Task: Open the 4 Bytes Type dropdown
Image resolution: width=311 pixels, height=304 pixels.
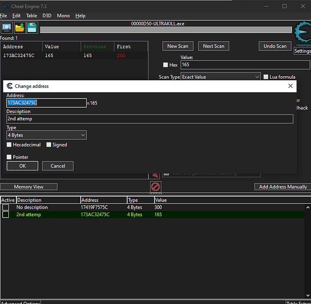Action: (46, 135)
